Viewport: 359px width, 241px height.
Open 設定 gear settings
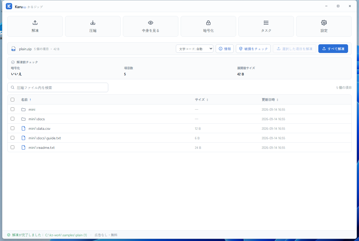coord(324,26)
